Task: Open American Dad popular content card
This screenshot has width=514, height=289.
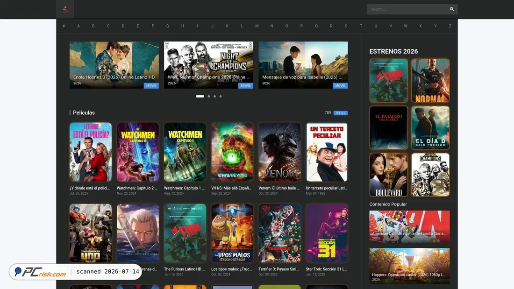Action: [409, 226]
